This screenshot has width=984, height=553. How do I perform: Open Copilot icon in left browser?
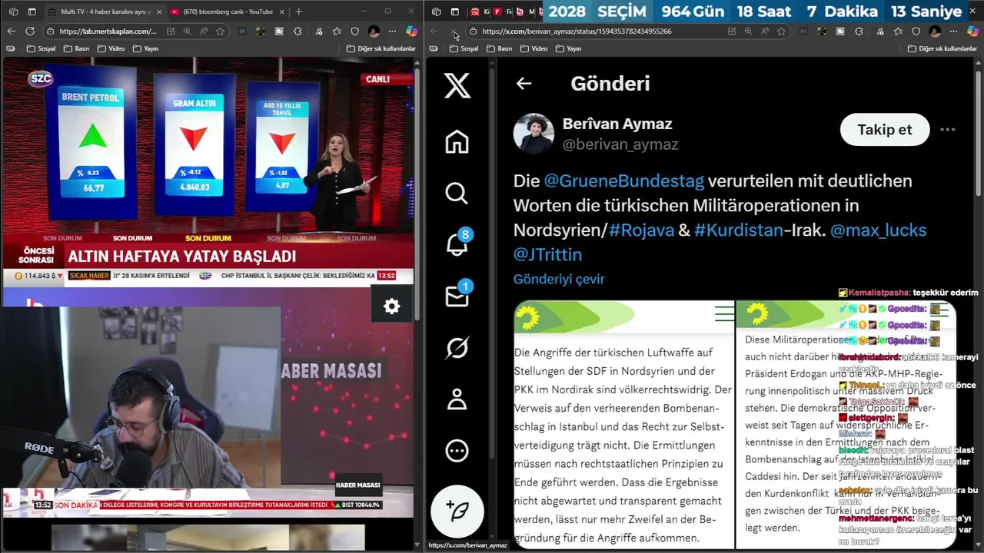click(x=411, y=31)
